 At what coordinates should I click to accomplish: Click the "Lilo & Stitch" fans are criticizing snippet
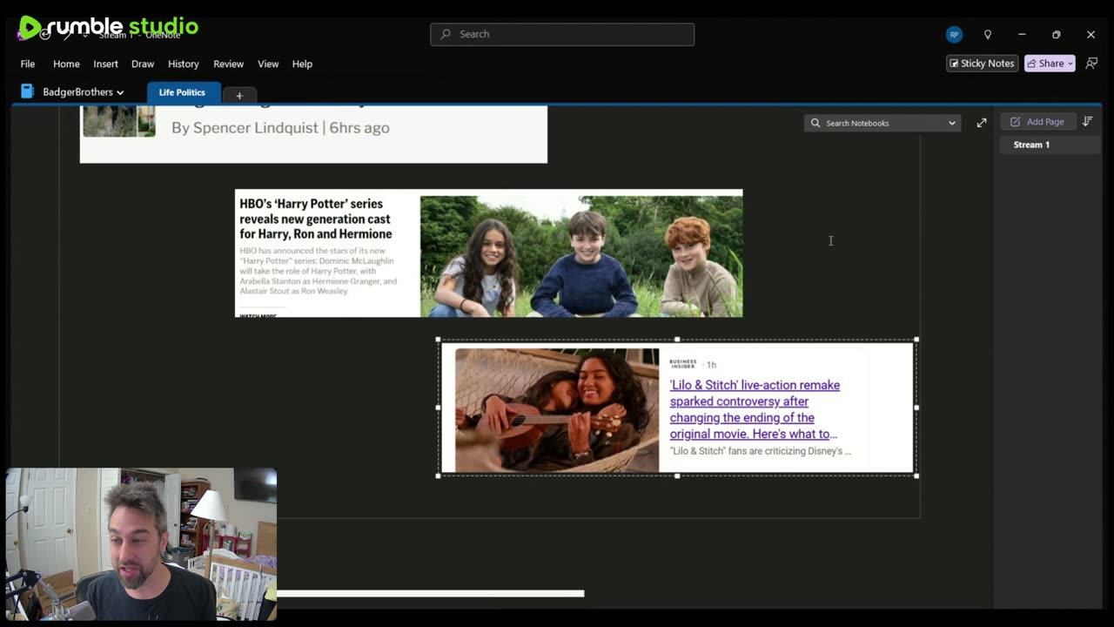tap(761, 451)
